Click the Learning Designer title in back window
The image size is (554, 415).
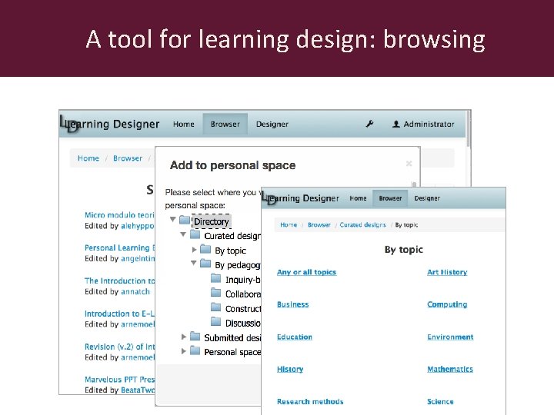[x=113, y=124]
